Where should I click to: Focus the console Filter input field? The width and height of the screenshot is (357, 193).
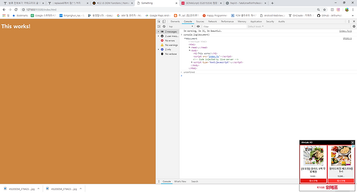coord(224,26)
